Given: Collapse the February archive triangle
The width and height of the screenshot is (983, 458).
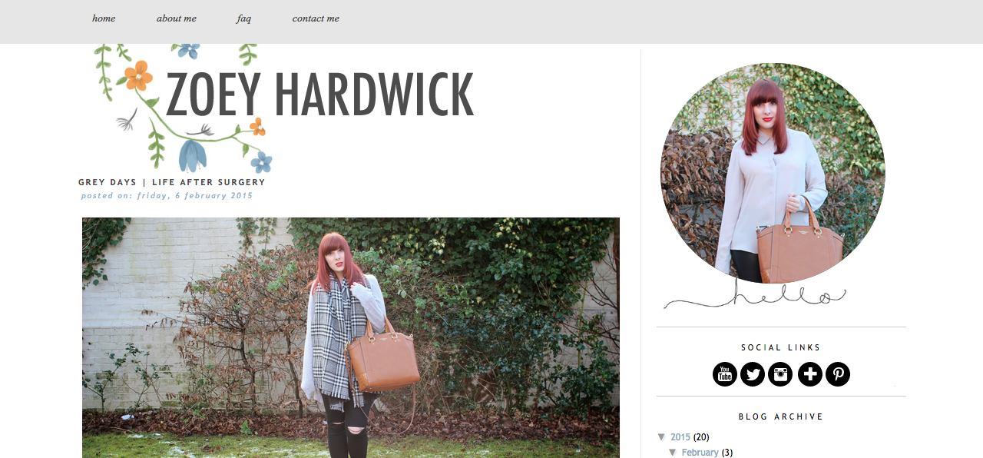Looking at the screenshot, I should pyautogui.click(x=673, y=453).
